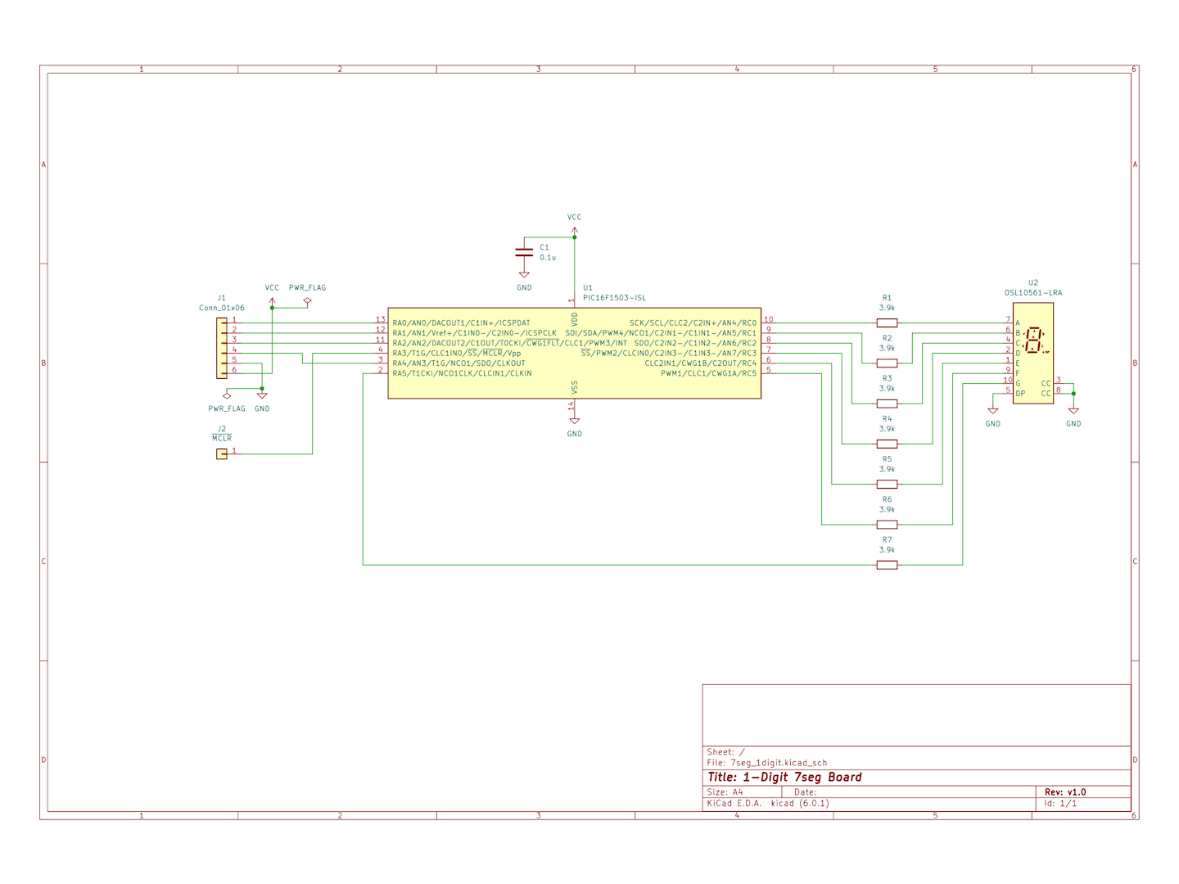Click the RA5/T1CKI pin label on U1
The height and width of the screenshot is (884, 1179).
[x=462, y=373]
